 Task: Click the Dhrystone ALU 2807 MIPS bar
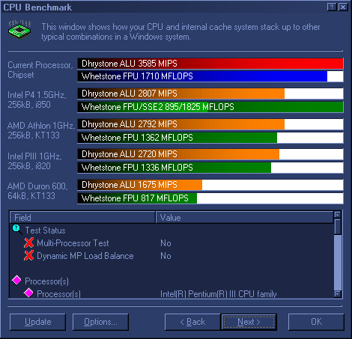tap(210, 94)
